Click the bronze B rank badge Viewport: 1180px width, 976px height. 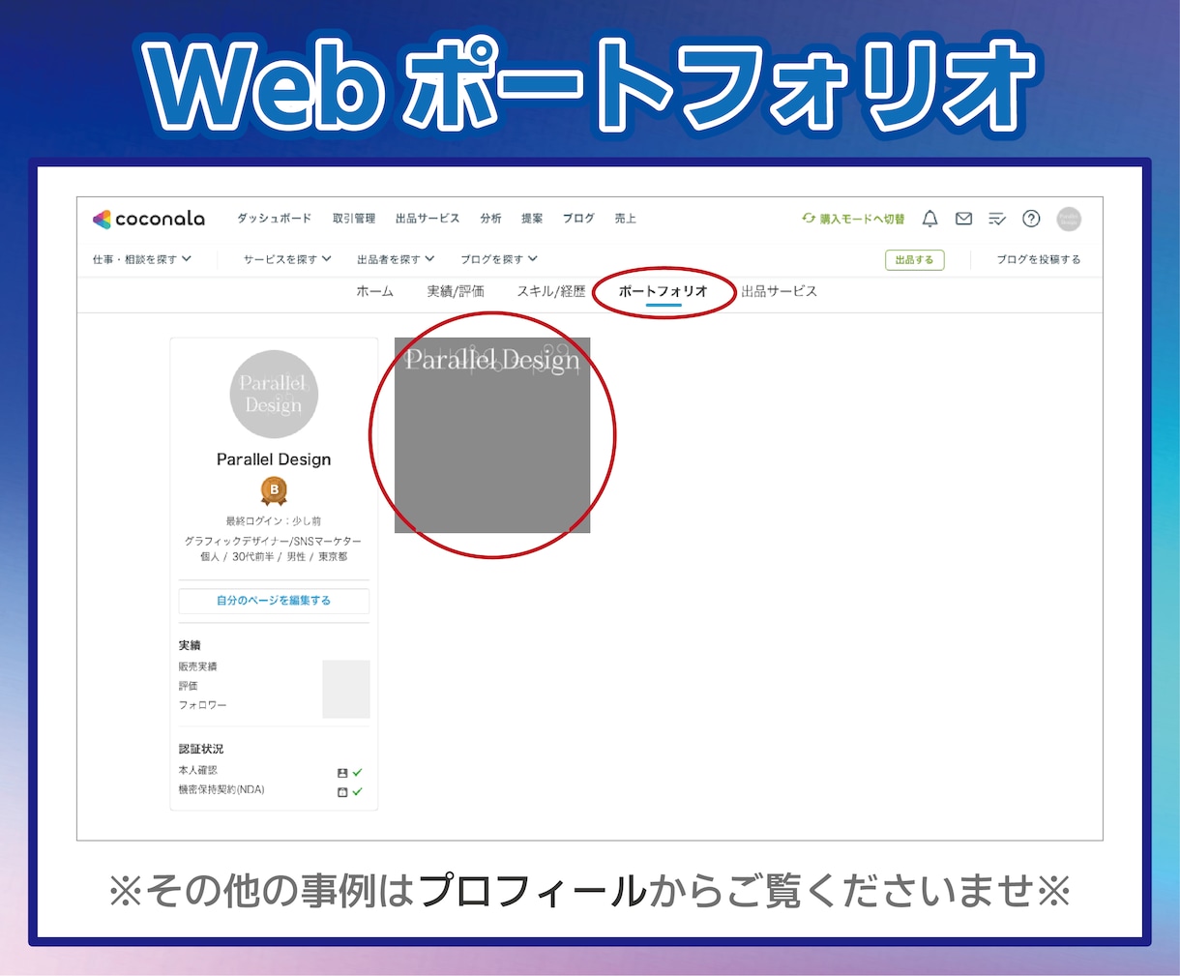click(274, 491)
